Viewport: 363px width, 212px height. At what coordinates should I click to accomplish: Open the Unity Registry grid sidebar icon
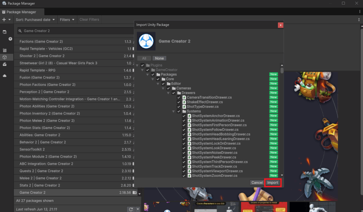(x=5, y=50)
